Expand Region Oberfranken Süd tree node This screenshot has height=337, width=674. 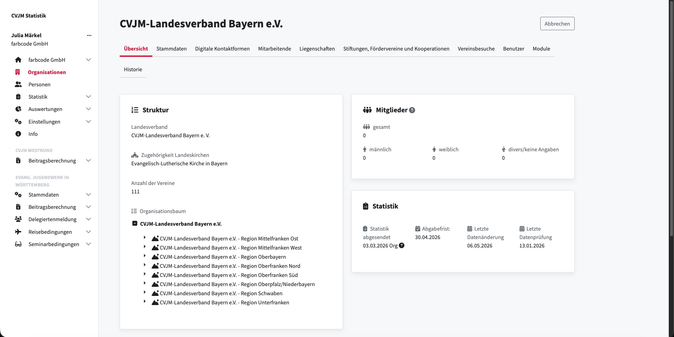(x=145, y=274)
